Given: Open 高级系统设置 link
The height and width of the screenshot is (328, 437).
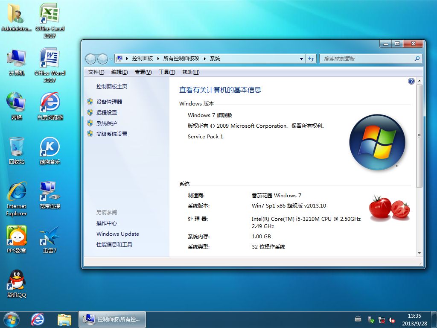Looking at the screenshot, I should pyautogui.click(x=112, y=134).
